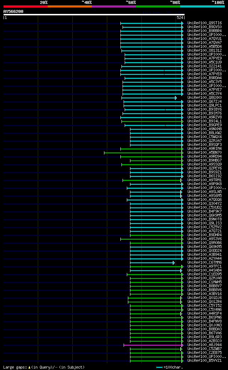Viewport: 228px width, 370px height.
Task: Click the long green bar for A5BN70
Action: click(144, 153)
